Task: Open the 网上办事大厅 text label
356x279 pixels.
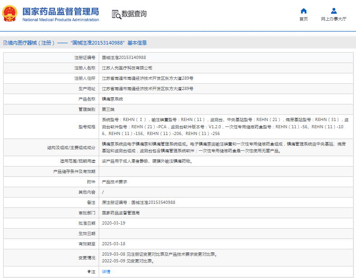Action: pyautogui.click(x=333, y=19)
